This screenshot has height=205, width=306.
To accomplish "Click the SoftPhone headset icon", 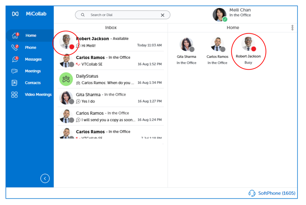I will pos(252,193).
